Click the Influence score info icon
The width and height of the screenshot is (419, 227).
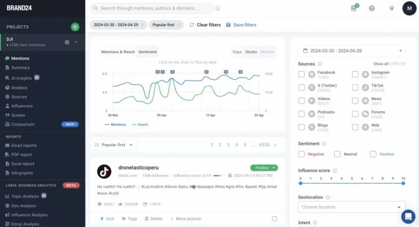pos(335,171)
